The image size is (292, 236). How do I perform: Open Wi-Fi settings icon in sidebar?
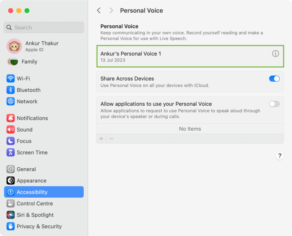[x=11, y=79]
